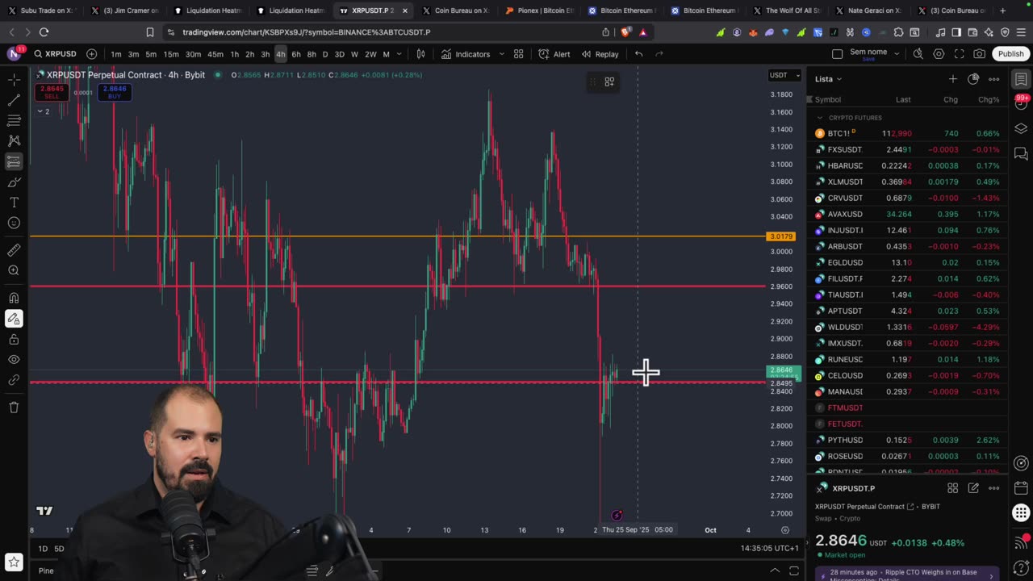Open the USDT currency dropdown

[x=784, y=75]
